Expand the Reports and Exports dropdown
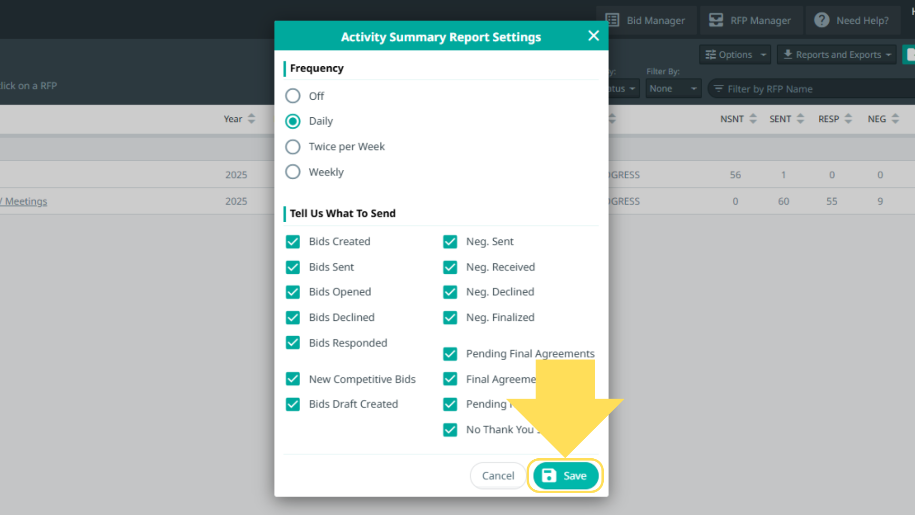915x515 pixels. tap(837, 55)
